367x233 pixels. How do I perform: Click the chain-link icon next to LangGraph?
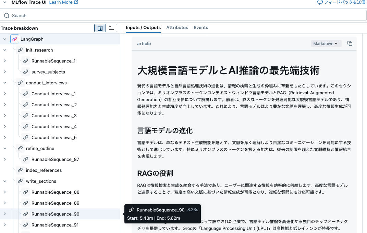tap(14, 39)
